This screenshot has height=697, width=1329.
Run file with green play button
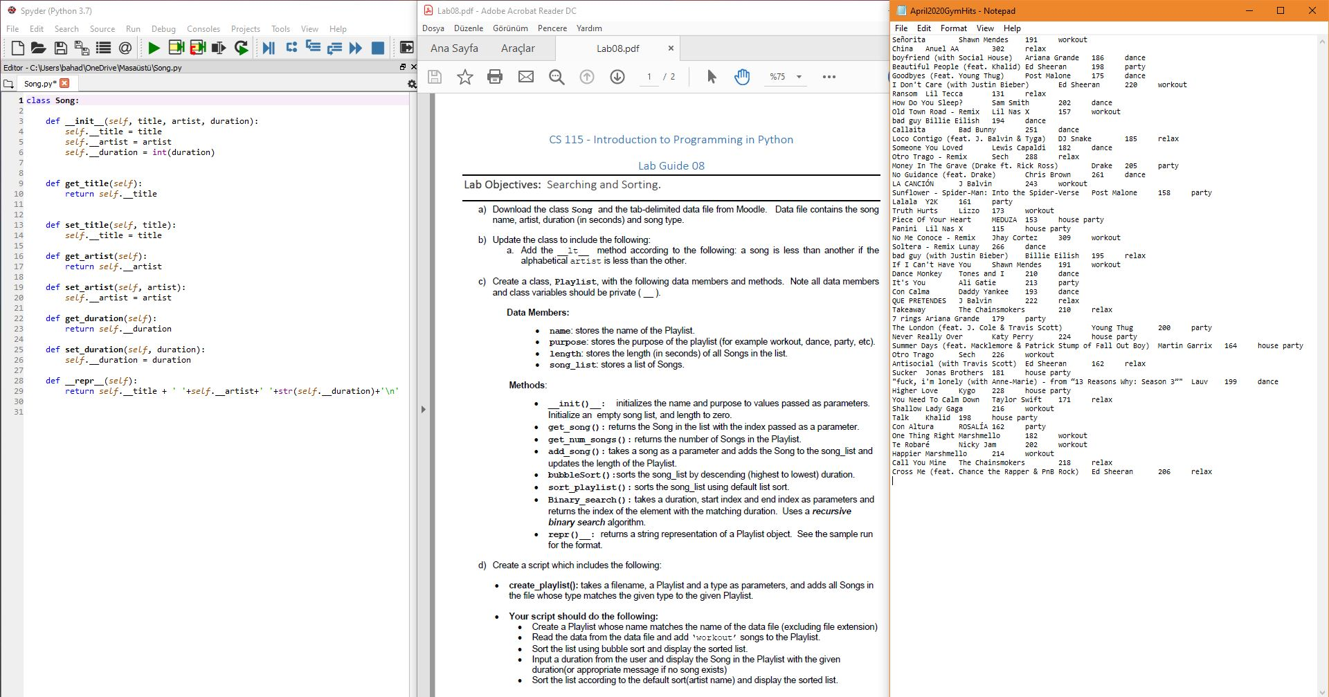[154, 48]
